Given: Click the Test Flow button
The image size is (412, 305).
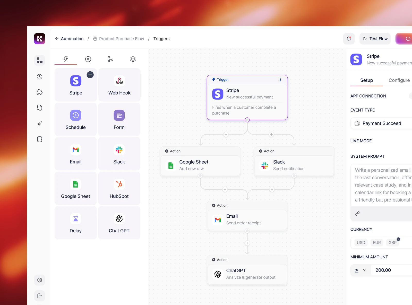Looking at the screenshot, I should click(x=375, y=39).
